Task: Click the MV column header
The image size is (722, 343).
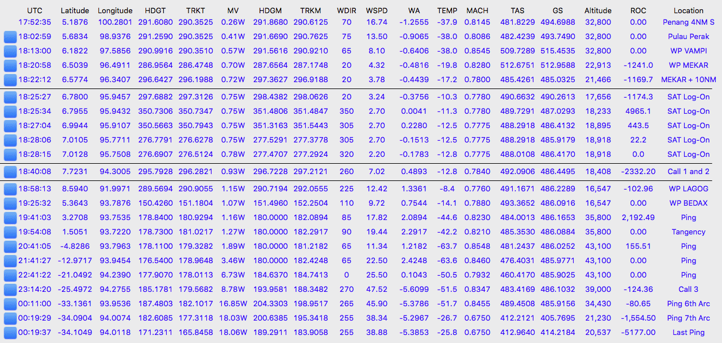Action: click(233, 11)
